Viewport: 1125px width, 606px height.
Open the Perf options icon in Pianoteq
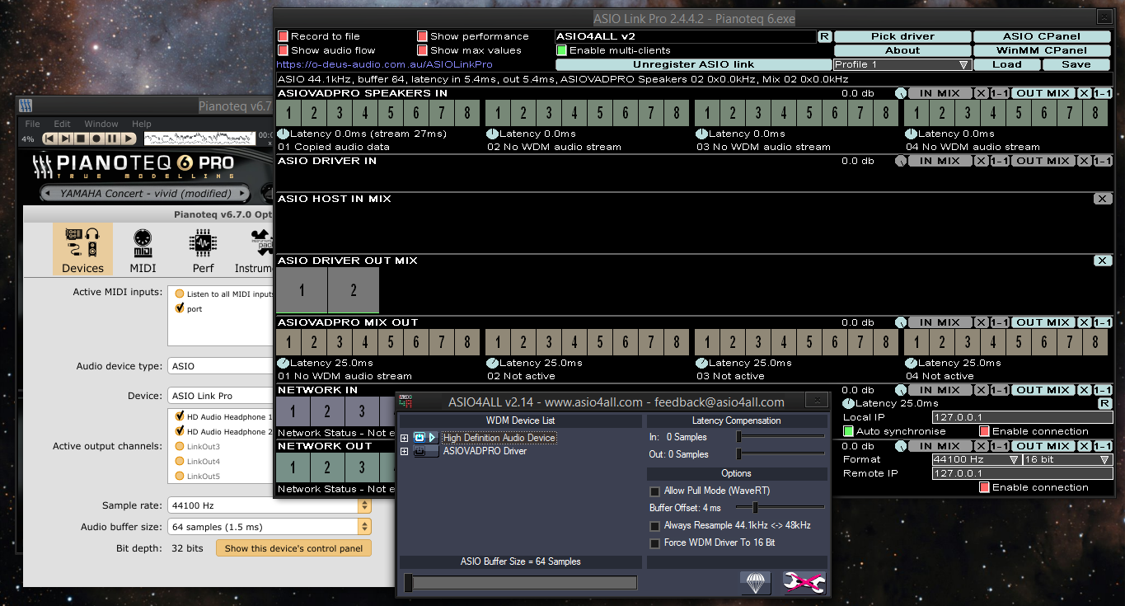203,249
